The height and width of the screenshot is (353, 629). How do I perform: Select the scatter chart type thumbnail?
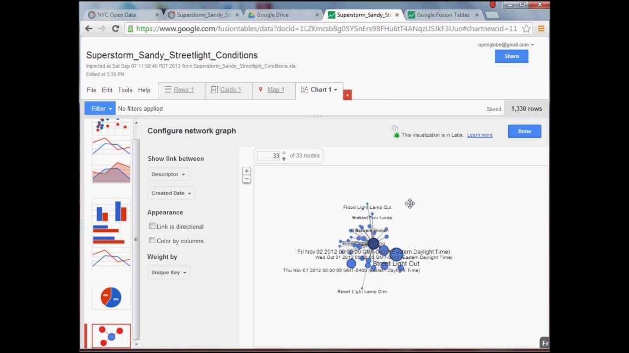pyautogui.click(x=111, y=126)
